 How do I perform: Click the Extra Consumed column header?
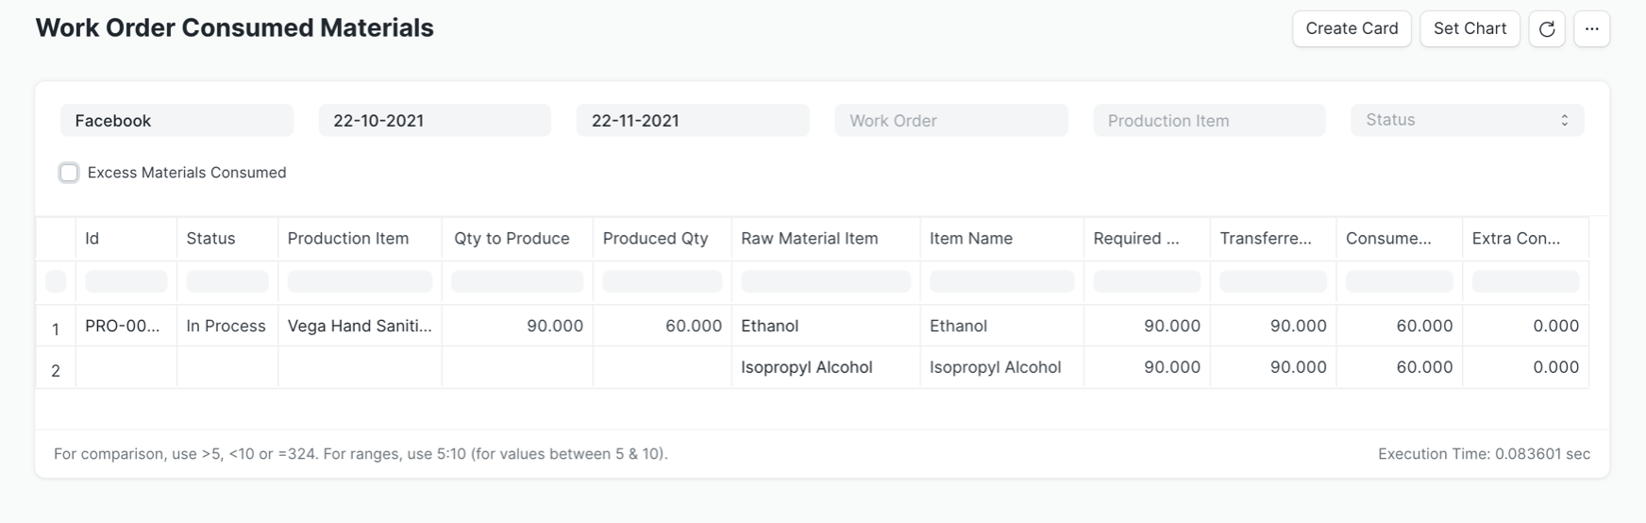(x=1516, y=239)
